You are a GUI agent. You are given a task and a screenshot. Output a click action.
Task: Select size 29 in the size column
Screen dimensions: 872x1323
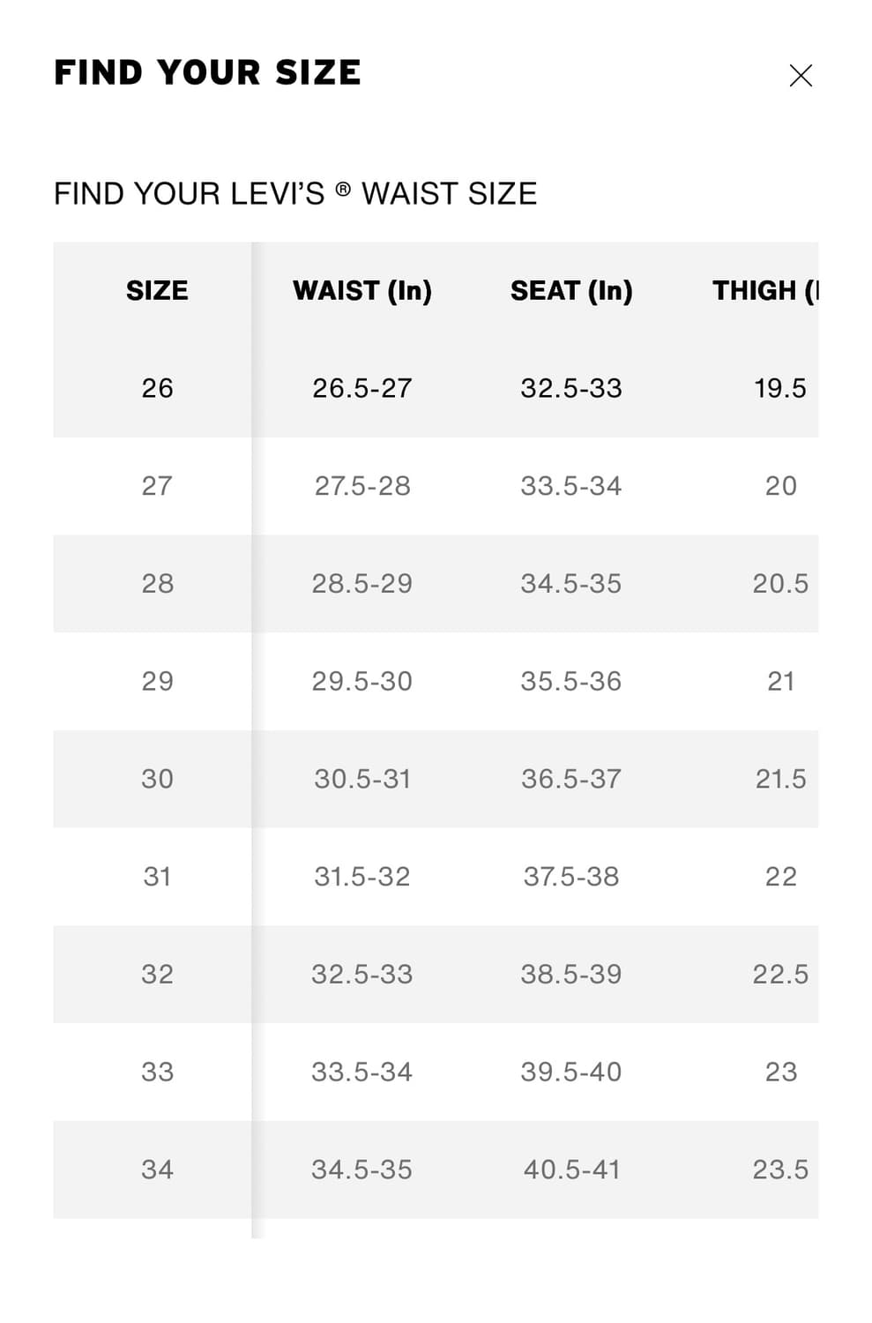click(x=157, y=681)
